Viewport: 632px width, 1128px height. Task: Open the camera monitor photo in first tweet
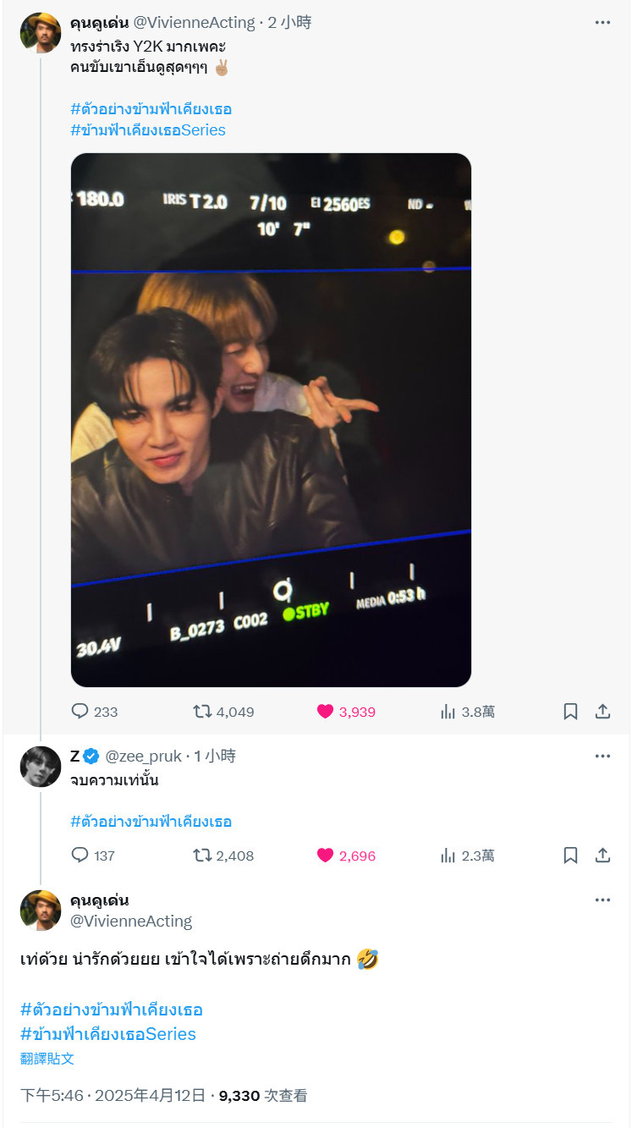[x=271, y=420]
